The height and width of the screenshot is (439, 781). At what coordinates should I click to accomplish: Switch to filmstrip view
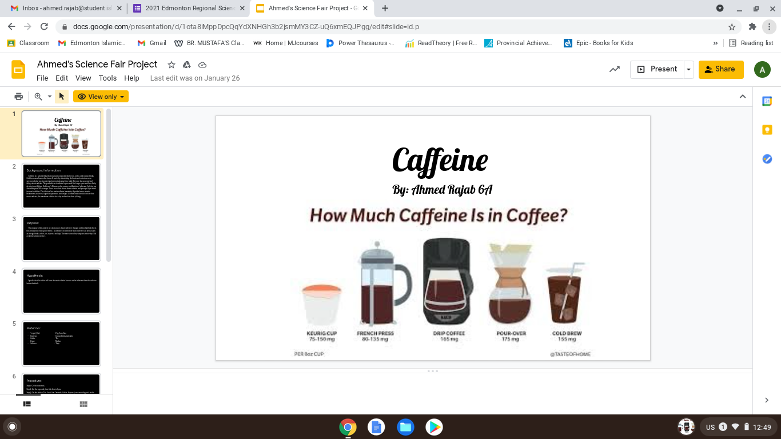(27, 404)
